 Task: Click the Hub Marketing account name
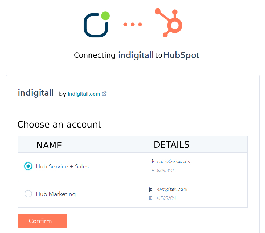click(x=56, y=194)
